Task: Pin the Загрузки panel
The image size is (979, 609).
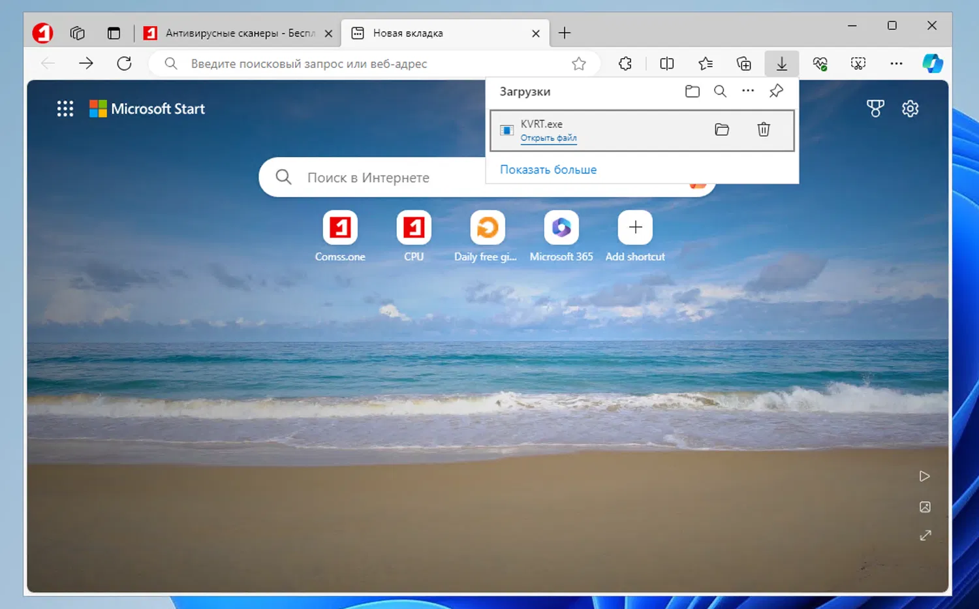Action: click(776, 91)
